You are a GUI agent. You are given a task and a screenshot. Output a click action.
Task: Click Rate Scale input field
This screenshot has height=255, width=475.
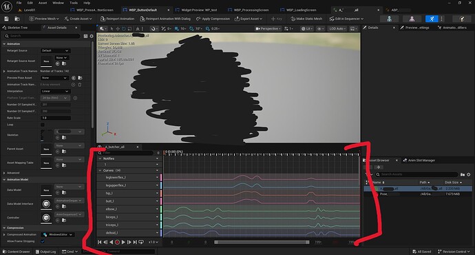(56, 118)
